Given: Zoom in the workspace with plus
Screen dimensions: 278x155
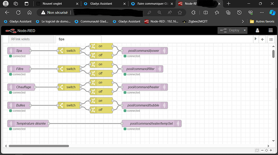Looking at the screenshot, I should tap(271, 151).
